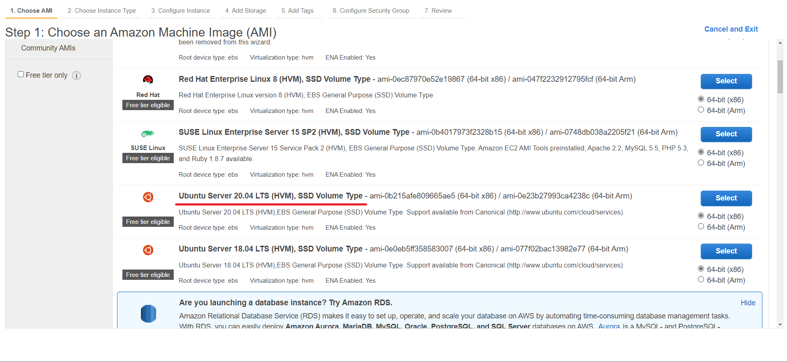Click the vertical scrollbar thumb
Image resolution: width=787 pixels, height=362 pixels.
point(780,77)
